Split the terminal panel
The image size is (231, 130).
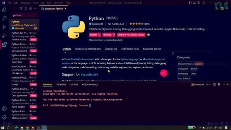coord(214,84)
